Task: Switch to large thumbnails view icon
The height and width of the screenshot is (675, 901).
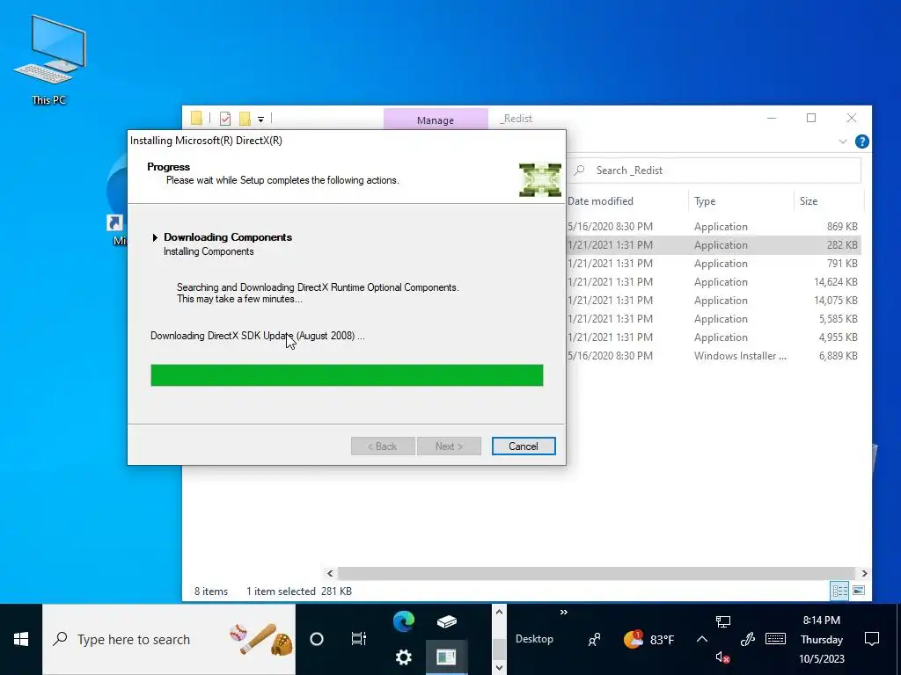Action: (x=859, y=591)
